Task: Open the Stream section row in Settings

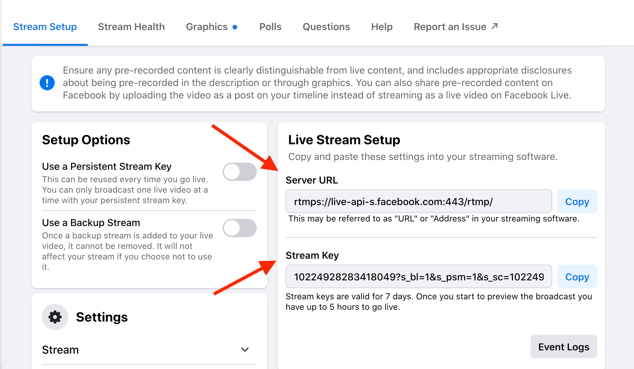Action: click(60, 350)
